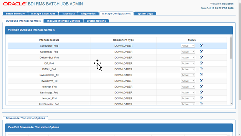Open status dropdown for Diff_Fnd
The width and height of the screenshot is (241, 136).
[x=188, y=64]
